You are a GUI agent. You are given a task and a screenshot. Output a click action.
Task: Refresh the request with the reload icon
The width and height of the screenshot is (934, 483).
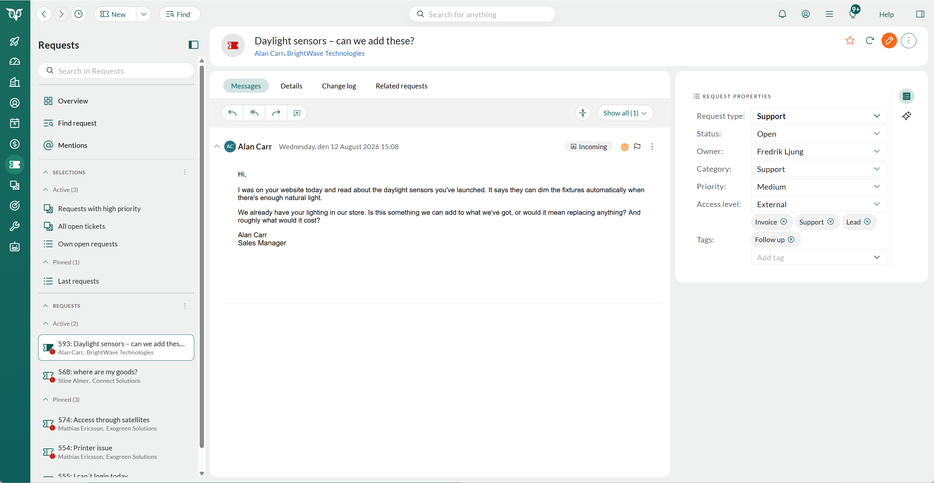point(870,40)
